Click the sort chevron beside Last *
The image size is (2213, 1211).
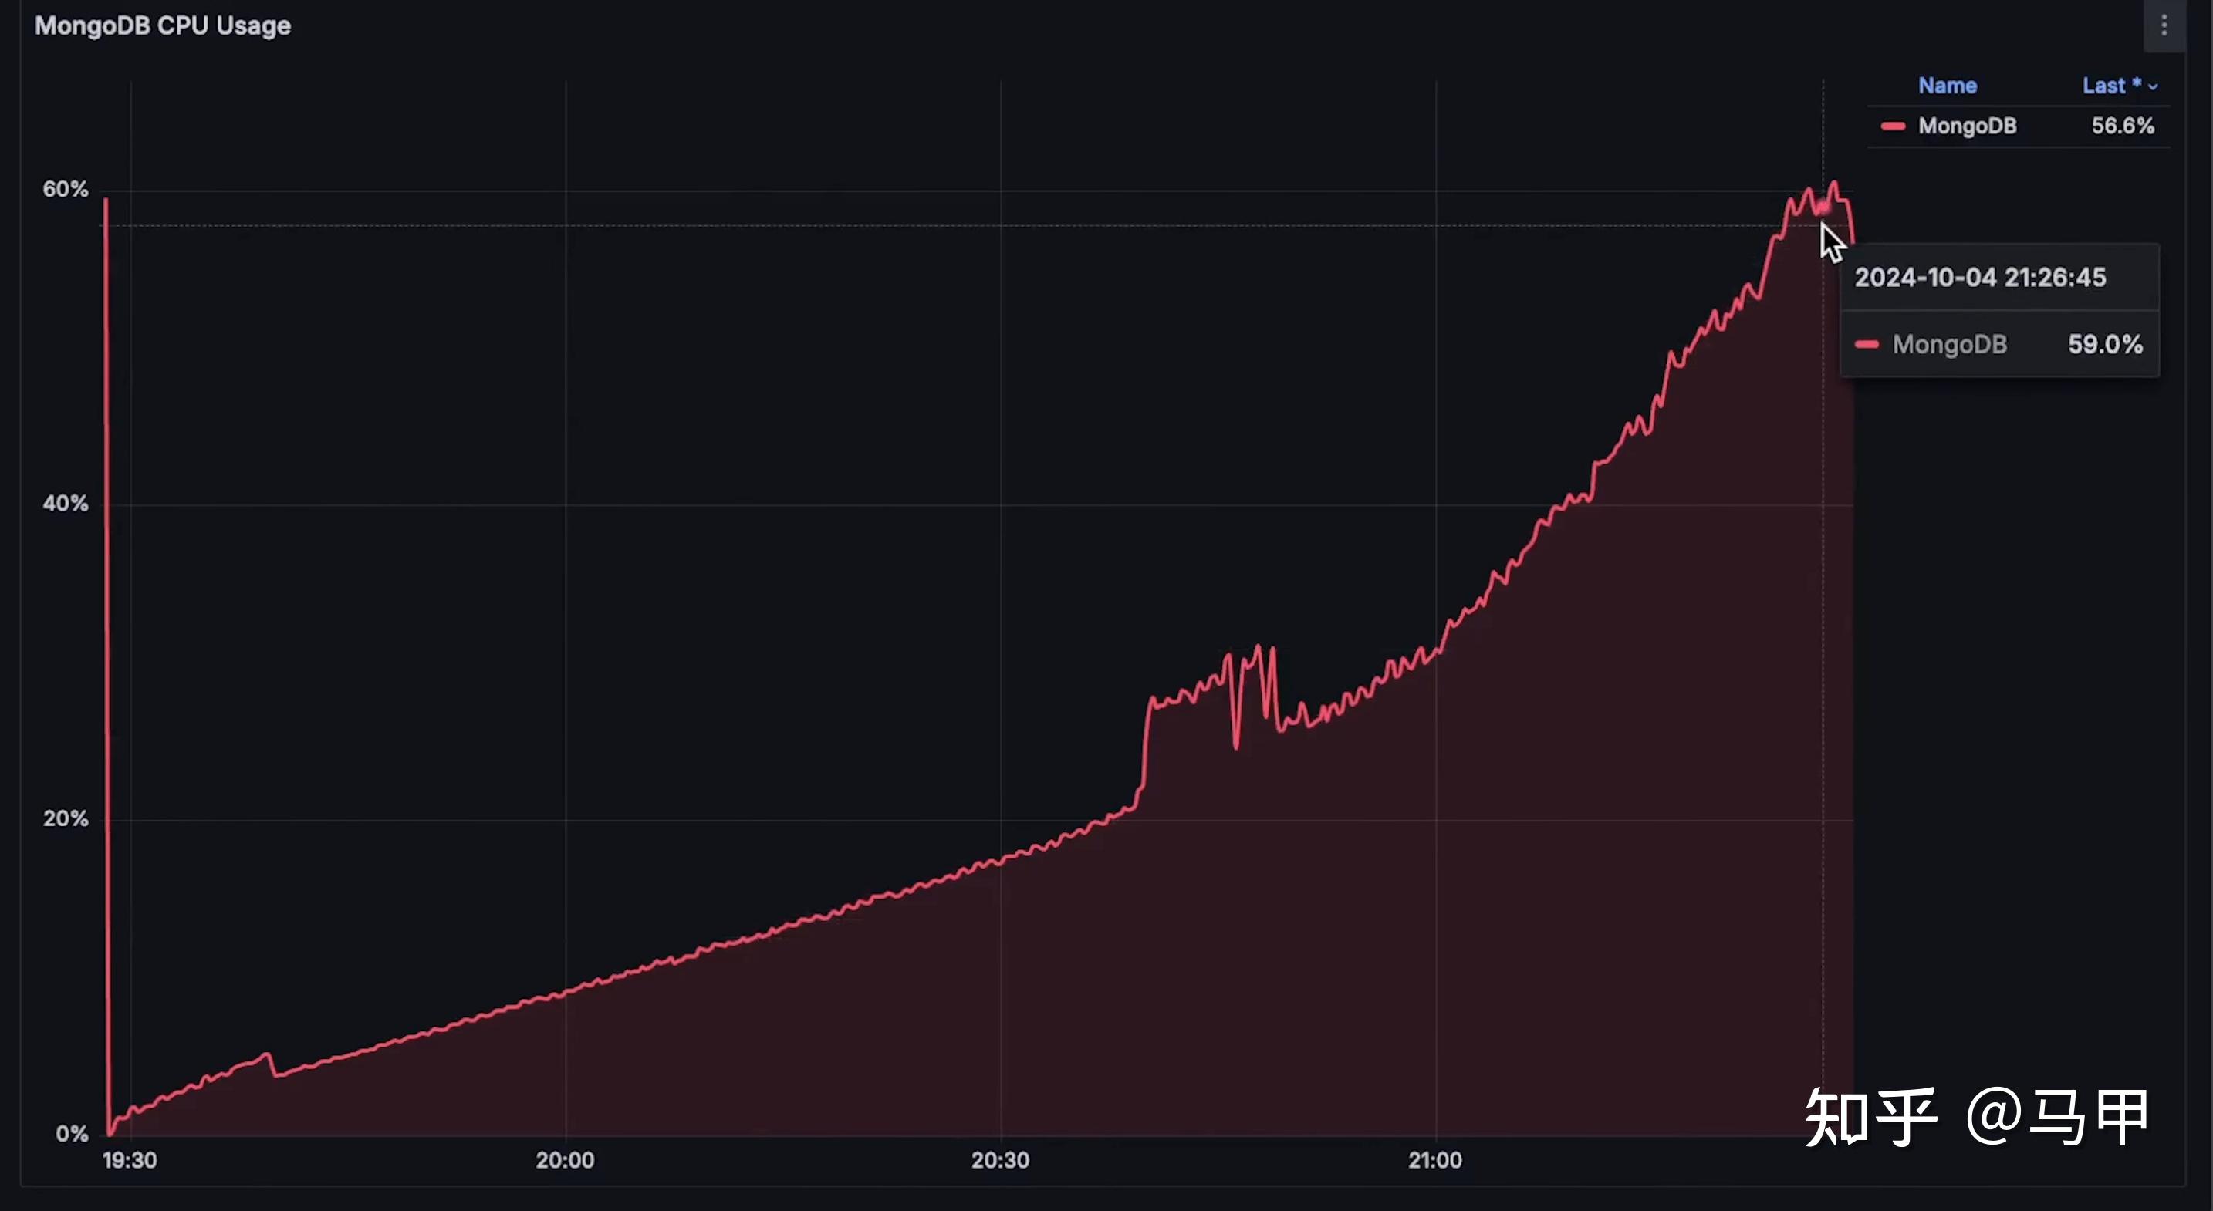[2153, 86]
